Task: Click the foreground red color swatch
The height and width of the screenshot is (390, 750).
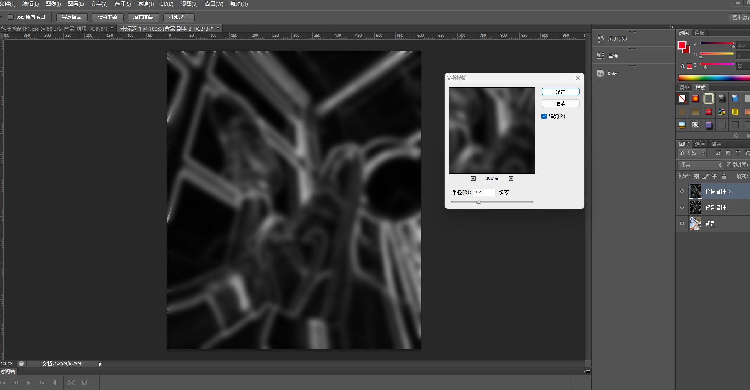Action: 682,45
